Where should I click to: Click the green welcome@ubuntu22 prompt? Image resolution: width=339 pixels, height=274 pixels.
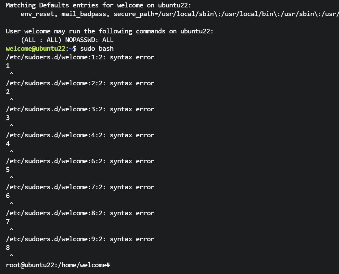(36, 49)
